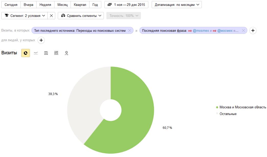Open Детализация: по месяцам dropdown
This screenshot has height=157, width=267.
click(176, 5)
